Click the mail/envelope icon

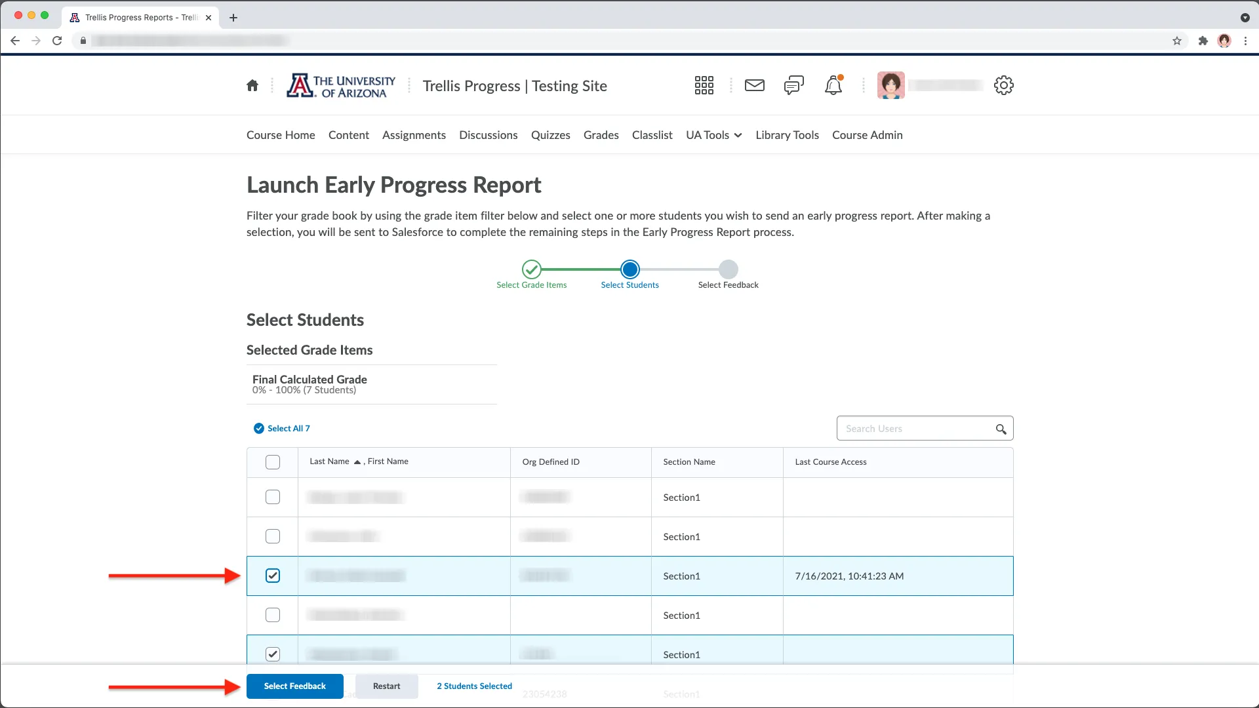pos(754,86)
